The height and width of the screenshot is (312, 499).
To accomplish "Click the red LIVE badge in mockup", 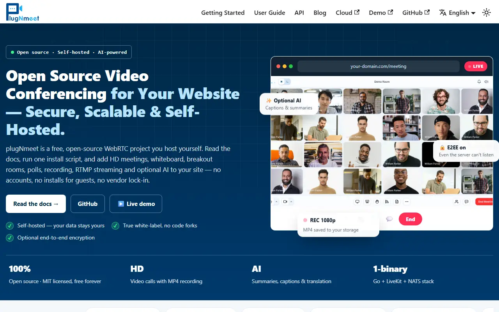I will [x=476, y=66].
